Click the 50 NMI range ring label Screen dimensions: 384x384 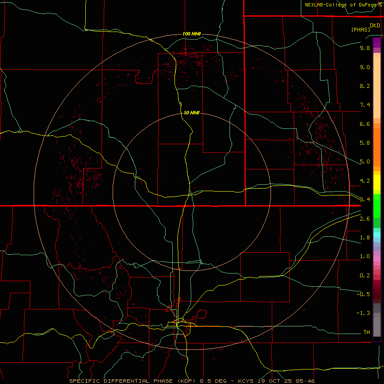[x=192, y=113]
